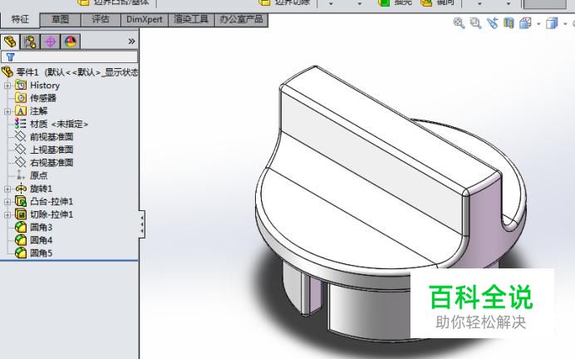Expand the 凸台-拉伸1 feature node
Screen dimensions: 575x359
point(7,202)
